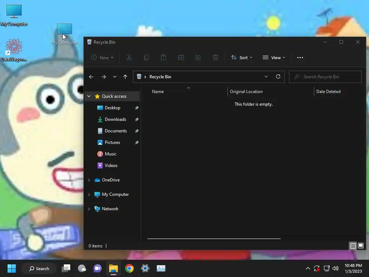
Task: Click the Cut scissors icon in toolbar
Action: coord(129,57)
